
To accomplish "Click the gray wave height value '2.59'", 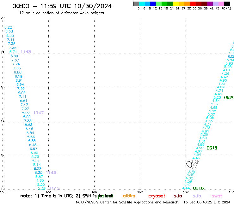I will (x=195, y=161).
